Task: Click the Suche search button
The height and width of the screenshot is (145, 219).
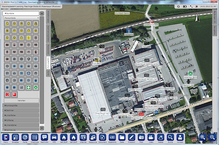Action: tap(170, 137)
